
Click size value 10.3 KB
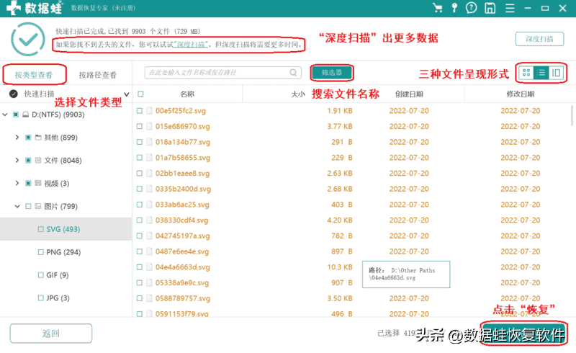pos(340,267)
